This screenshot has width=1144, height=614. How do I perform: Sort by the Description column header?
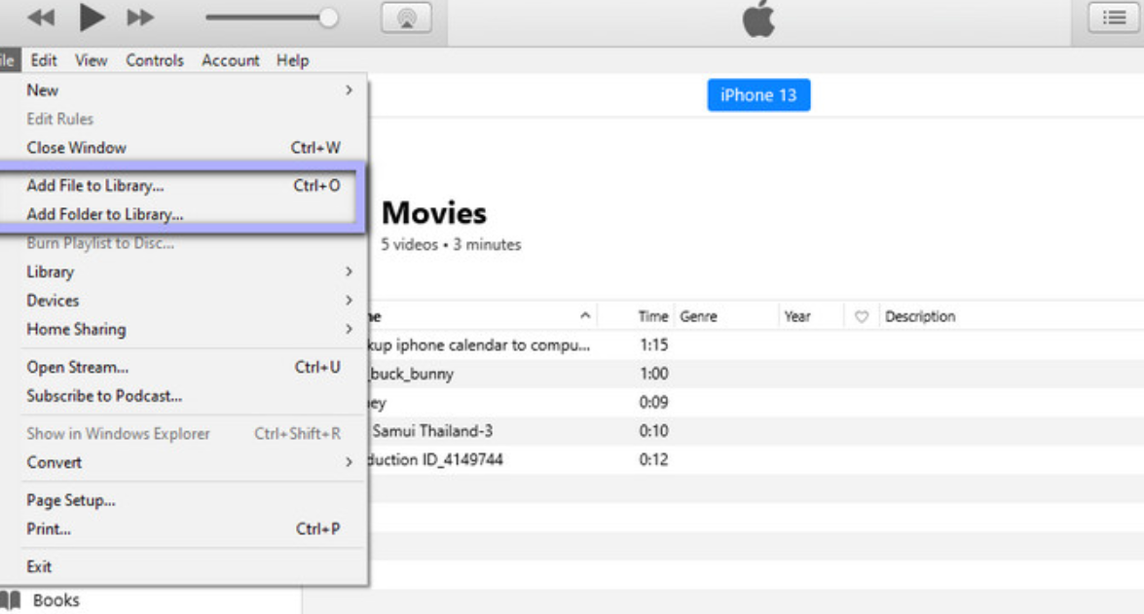(920, 316)
